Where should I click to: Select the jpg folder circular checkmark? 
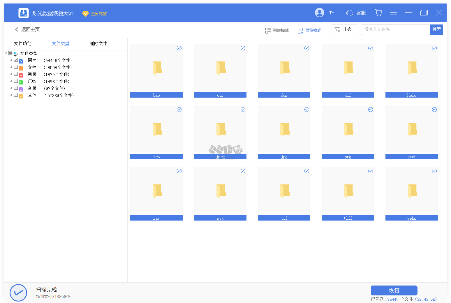306,110
